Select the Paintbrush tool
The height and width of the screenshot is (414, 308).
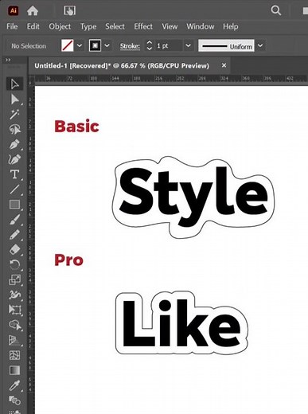coord(14,220)
